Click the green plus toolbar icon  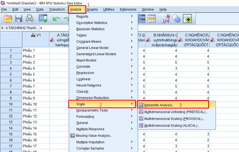click(188, 19)
